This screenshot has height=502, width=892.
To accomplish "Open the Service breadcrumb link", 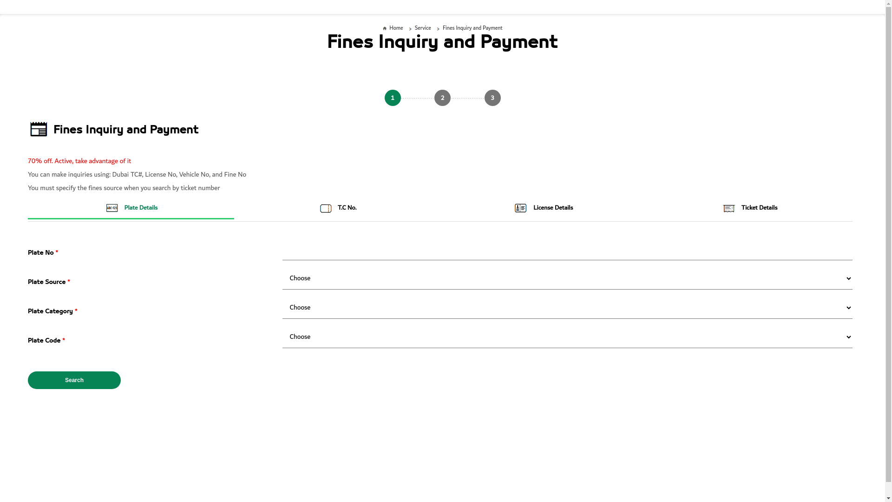I will click(x=423, y=28).
